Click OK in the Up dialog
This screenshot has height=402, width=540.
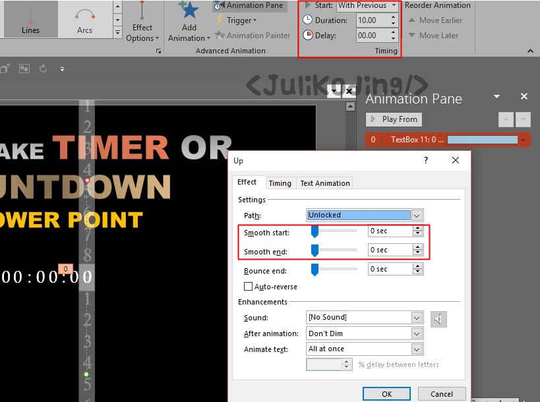pos(386,394)
